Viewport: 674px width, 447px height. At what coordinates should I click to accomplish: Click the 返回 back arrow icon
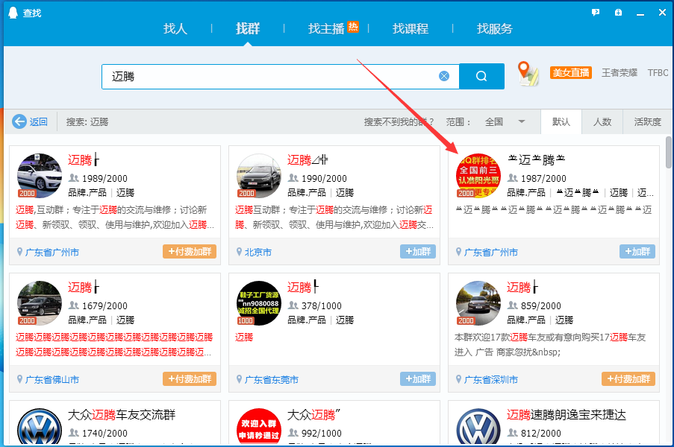pos(19,122)
